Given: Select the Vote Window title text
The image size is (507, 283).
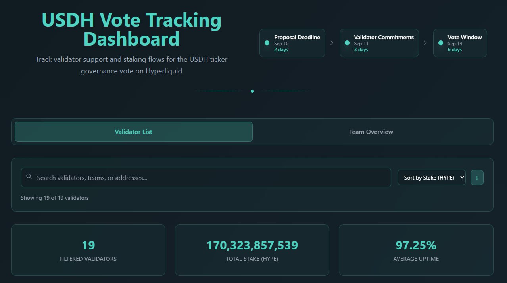Looking at the screenshot, I should point(465,37).
